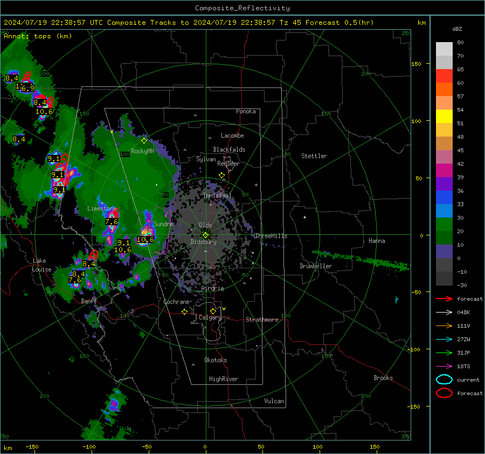Click the Sylvan town label
The width and height of the screenshot is (485, 454).
[206, 159]
